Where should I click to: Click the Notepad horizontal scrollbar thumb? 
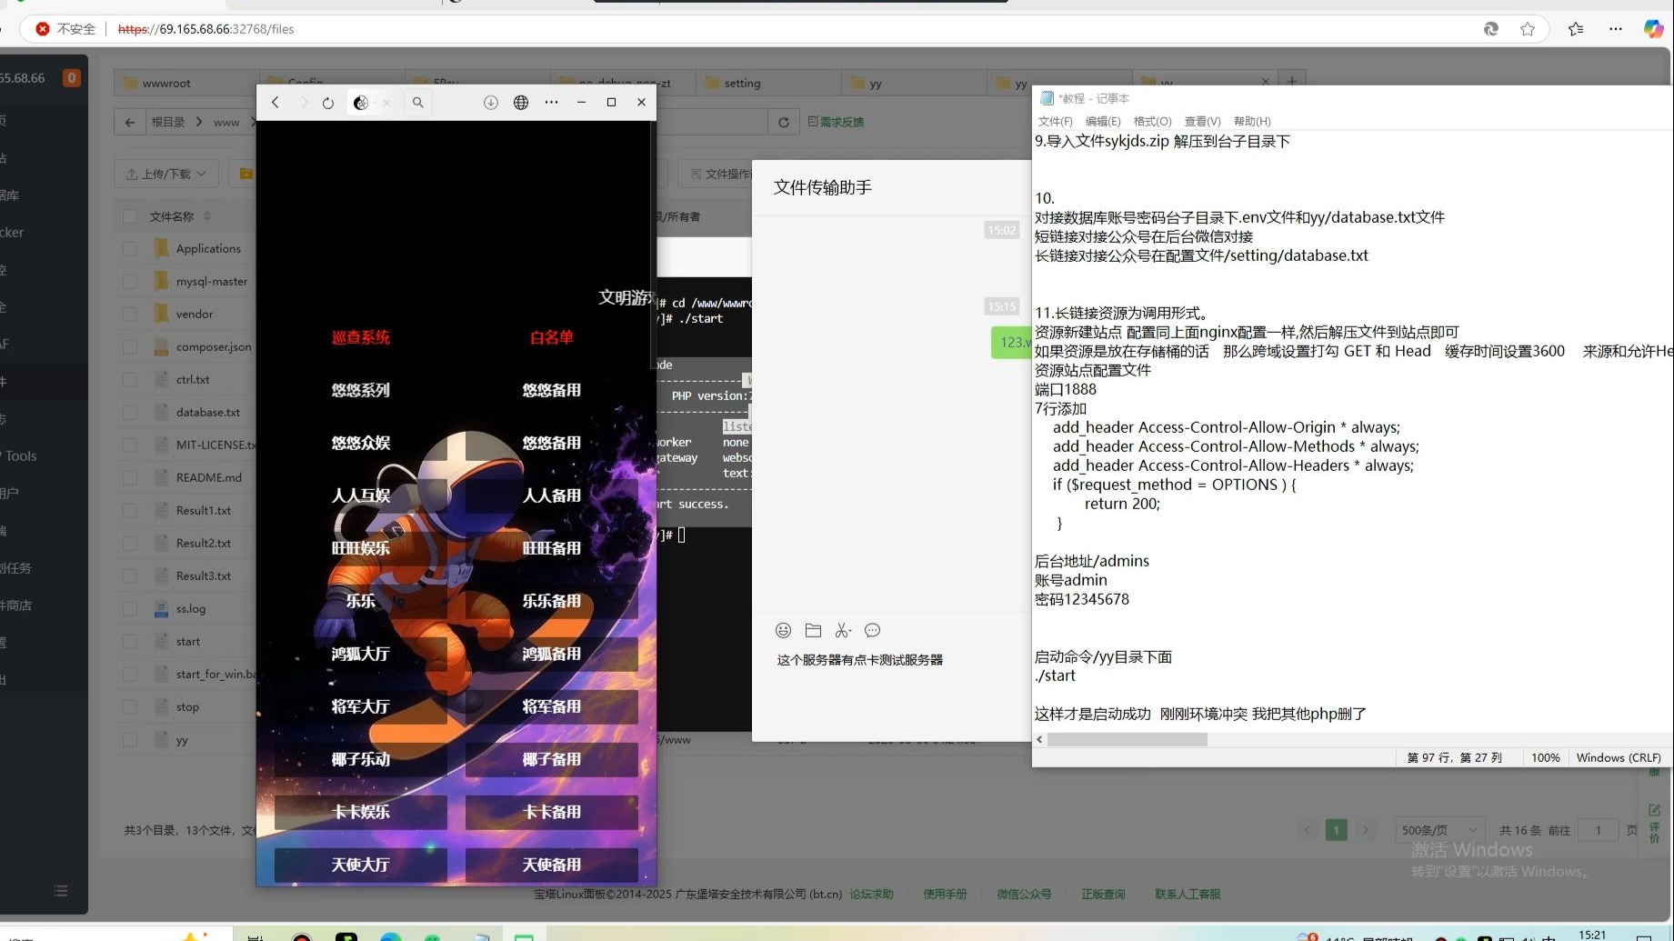tap(1128, 739)
